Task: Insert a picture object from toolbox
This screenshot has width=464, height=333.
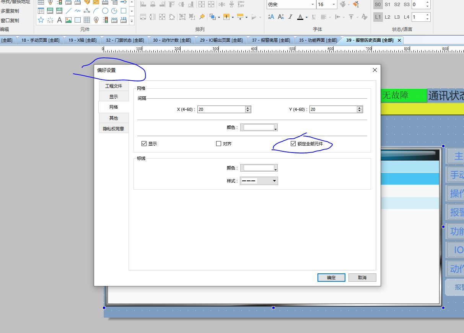Action: 68,20
